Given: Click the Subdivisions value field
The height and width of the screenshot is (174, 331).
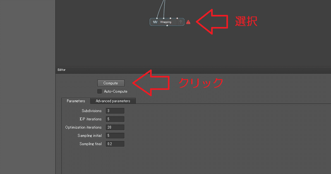Looking at the screenshot, I should coord(115,111).
